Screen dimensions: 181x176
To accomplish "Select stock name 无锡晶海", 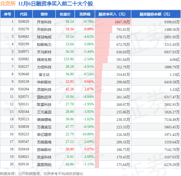I will [44, 142].
